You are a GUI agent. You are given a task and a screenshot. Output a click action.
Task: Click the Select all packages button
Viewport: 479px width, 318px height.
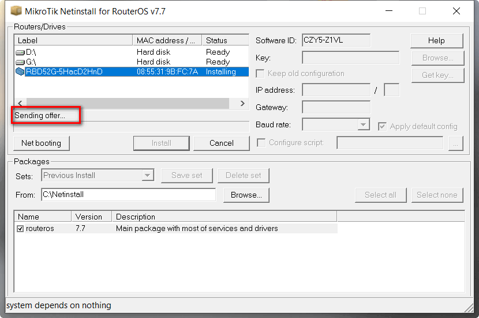(x=381, y=195)
